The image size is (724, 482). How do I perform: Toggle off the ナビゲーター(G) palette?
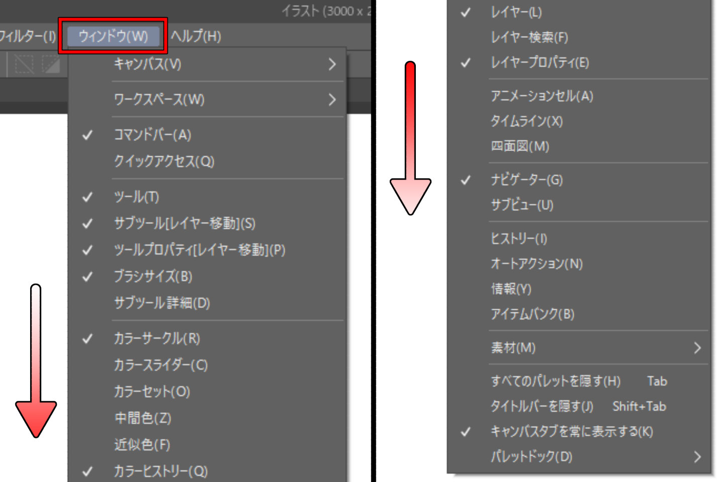[x=525, y=180]
